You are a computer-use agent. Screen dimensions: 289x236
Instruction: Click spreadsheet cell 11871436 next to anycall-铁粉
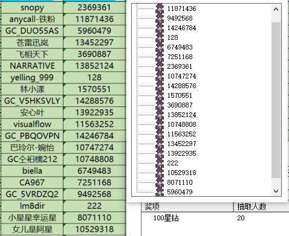click(94, 19)
